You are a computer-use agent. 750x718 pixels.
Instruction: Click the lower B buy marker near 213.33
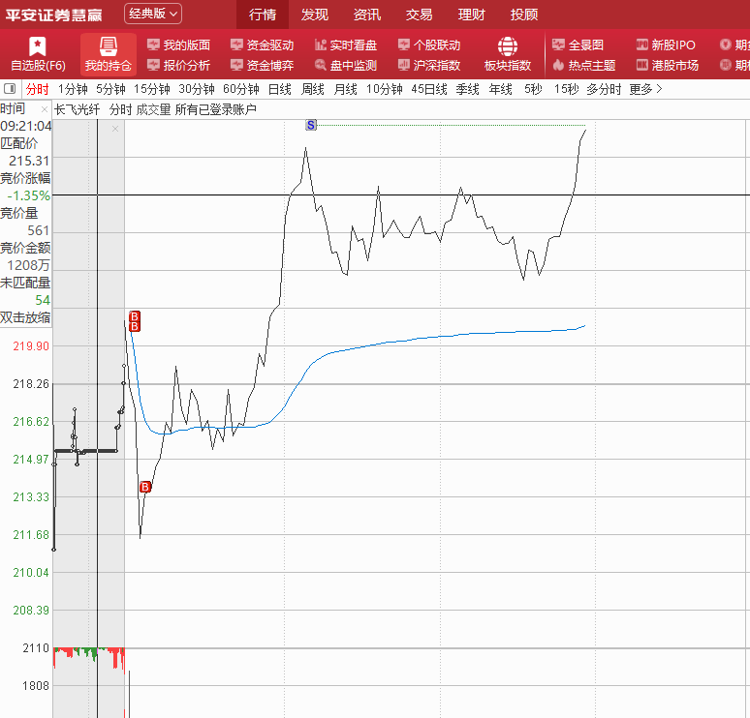pos(145,487)
